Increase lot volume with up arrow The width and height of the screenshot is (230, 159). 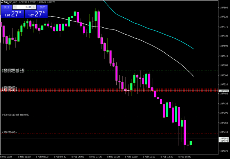pos(34,7)
